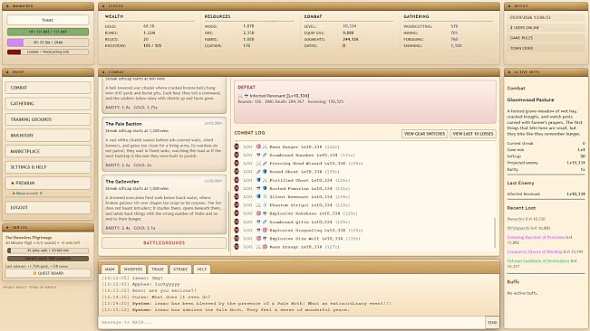
Task: Toggle the Combat panel header bullet
Action: [x=103, y=71]
